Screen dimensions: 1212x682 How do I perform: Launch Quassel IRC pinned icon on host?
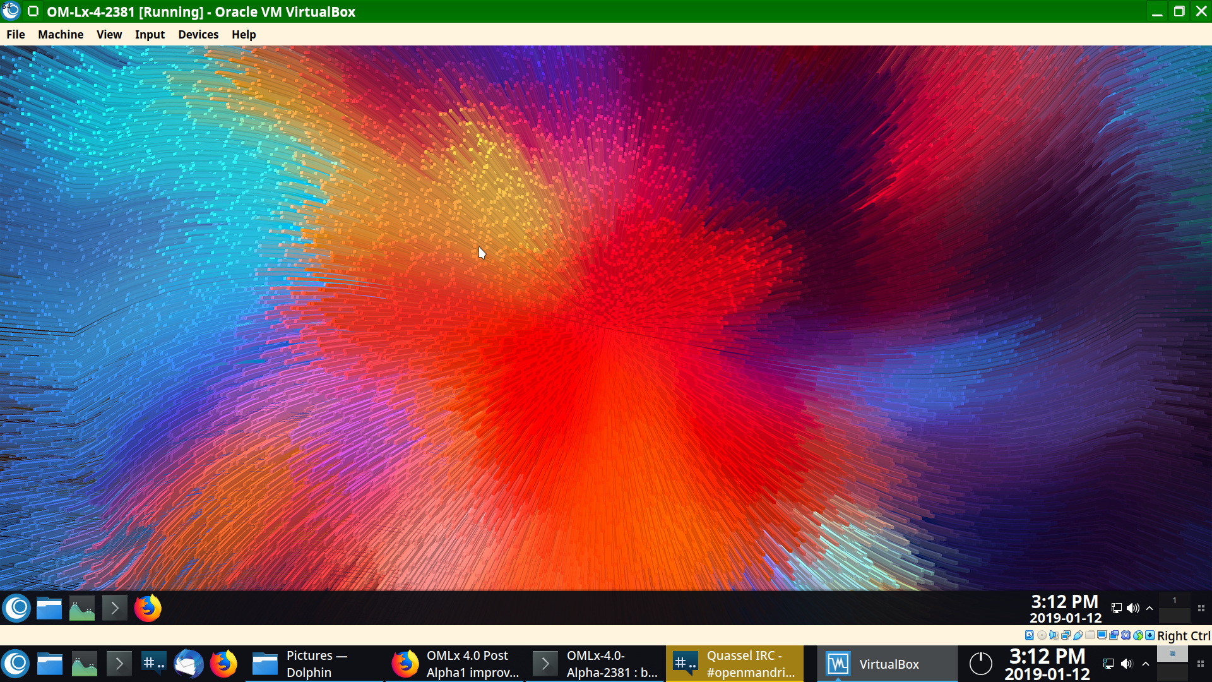[154, 664]
